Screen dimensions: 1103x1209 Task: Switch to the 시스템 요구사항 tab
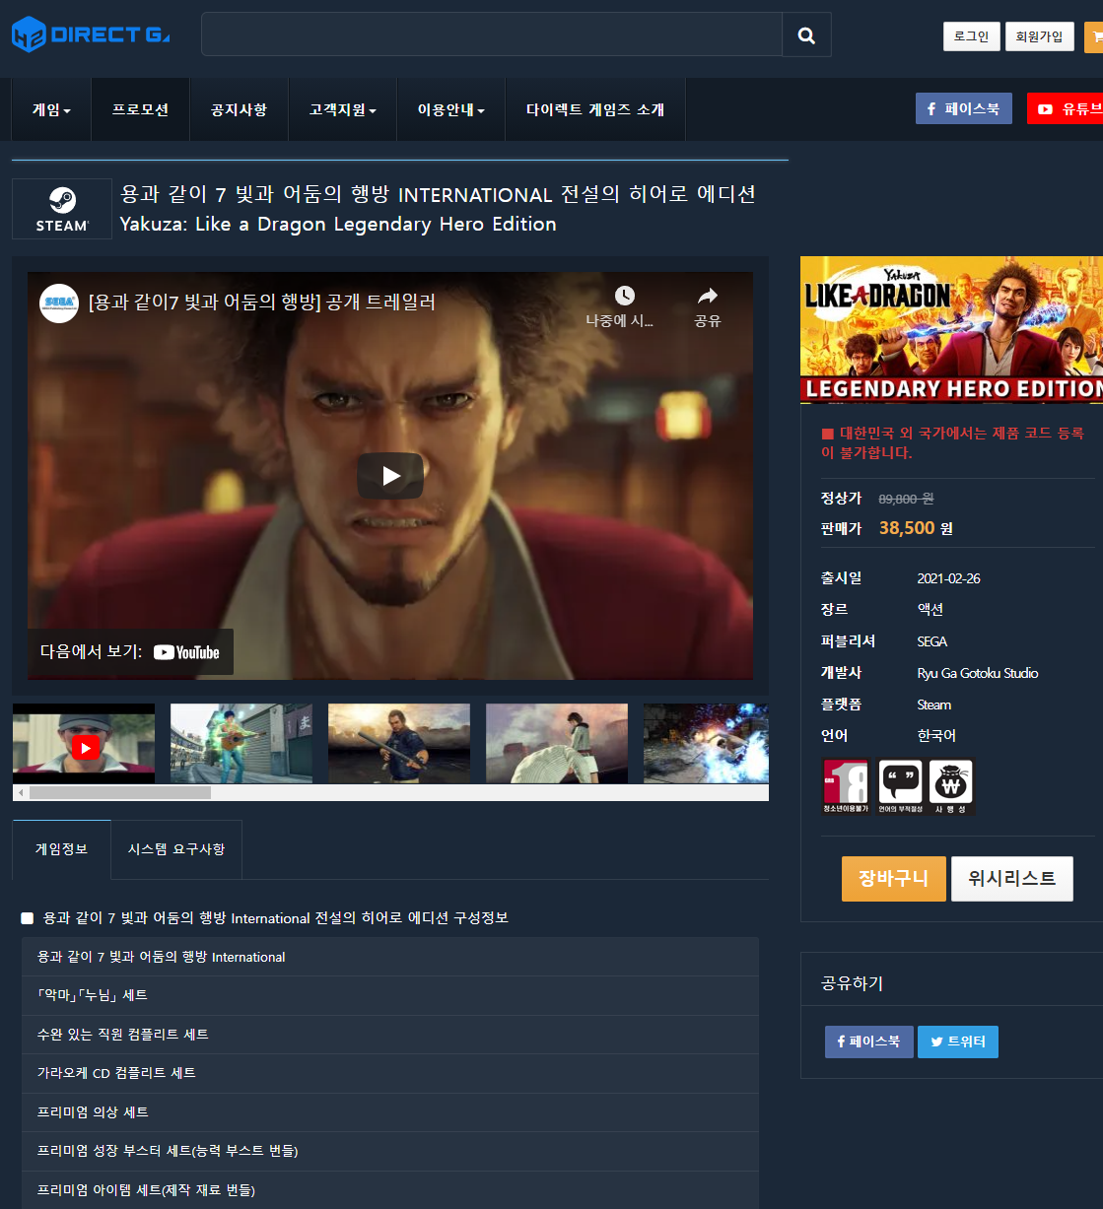(176, 849)
